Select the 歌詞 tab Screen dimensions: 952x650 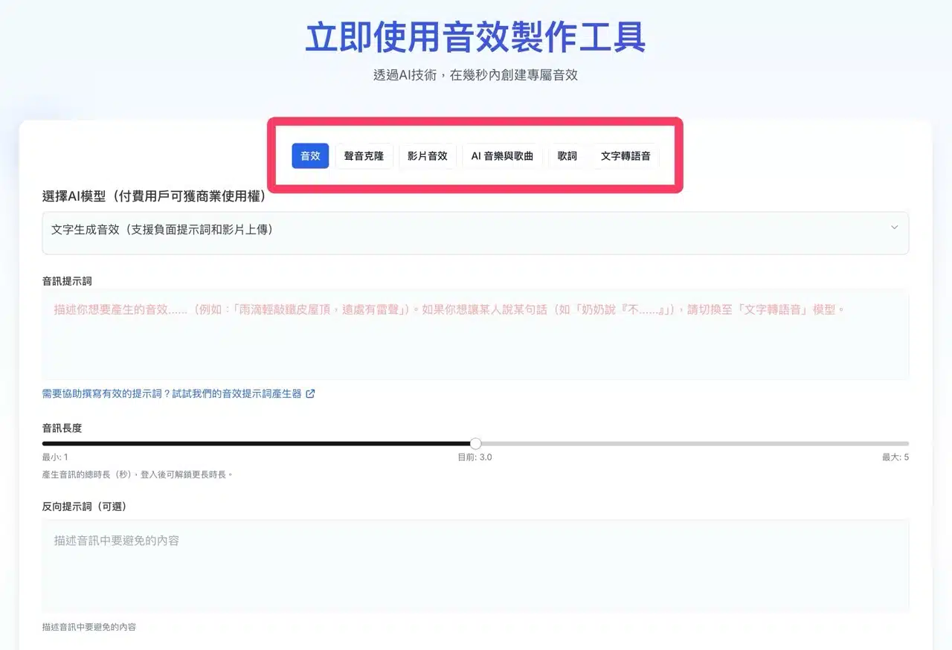[x=567, y=156]
